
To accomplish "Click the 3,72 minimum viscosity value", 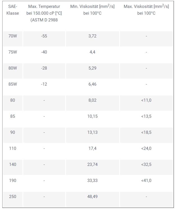I will [92, 36].
